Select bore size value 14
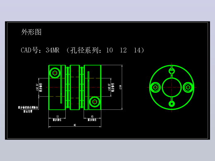 click(137, 50)
